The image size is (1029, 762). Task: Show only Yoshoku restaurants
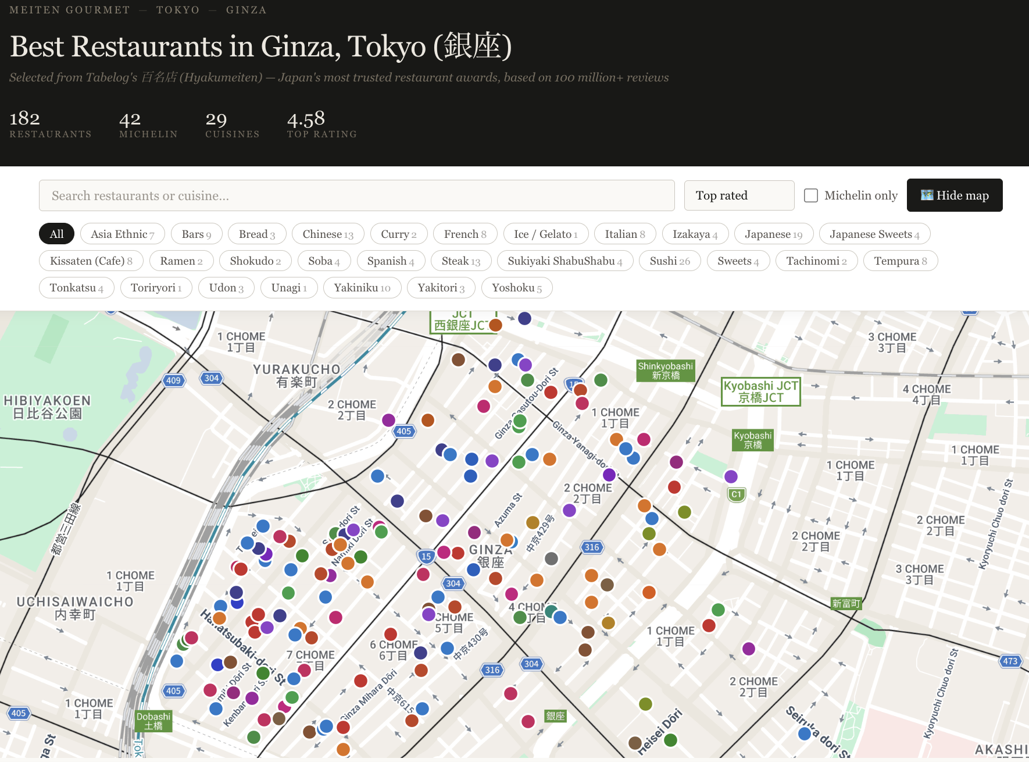pos(517,287)
